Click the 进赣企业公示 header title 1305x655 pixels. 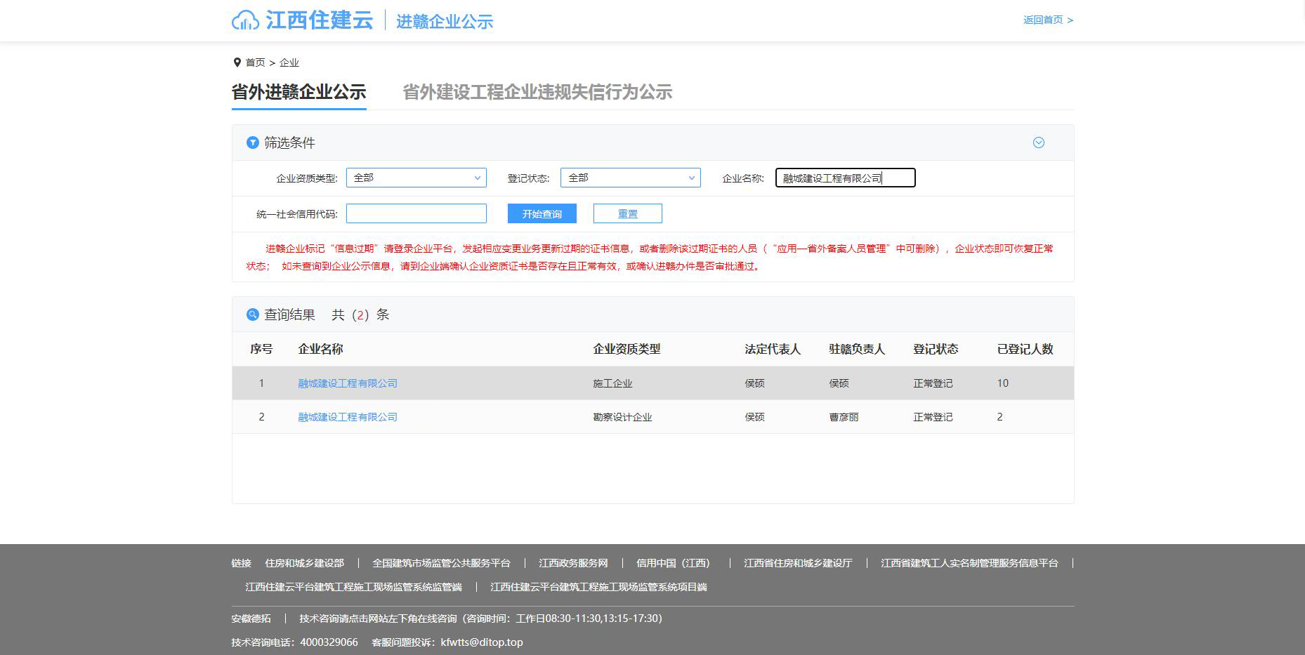click(445, 21)
